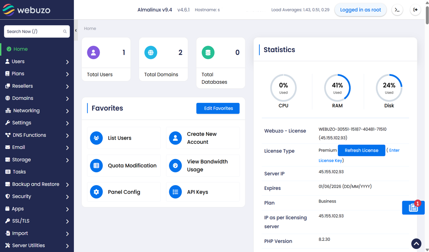
Task: Click the Quota Modification icon
Action: pyautogui.click(x=96, y=165)
